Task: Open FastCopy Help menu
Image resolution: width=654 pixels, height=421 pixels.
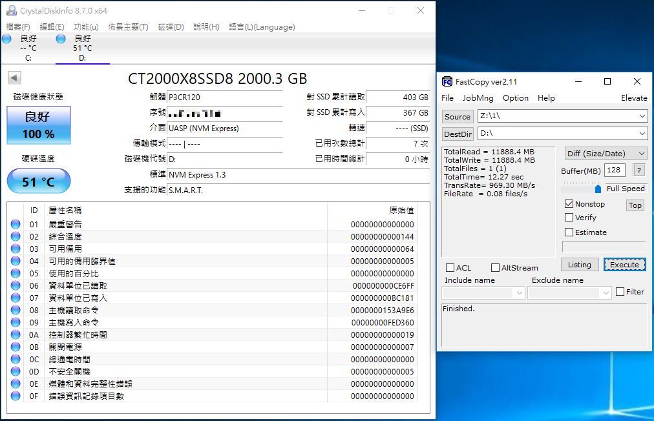Action: tap(546, 98)
